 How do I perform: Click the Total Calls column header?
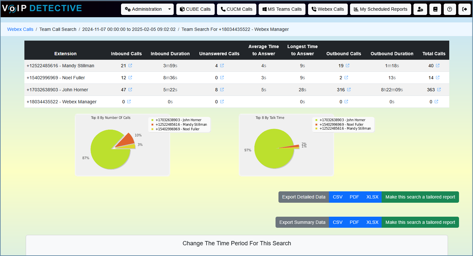[x=434, y=54]
